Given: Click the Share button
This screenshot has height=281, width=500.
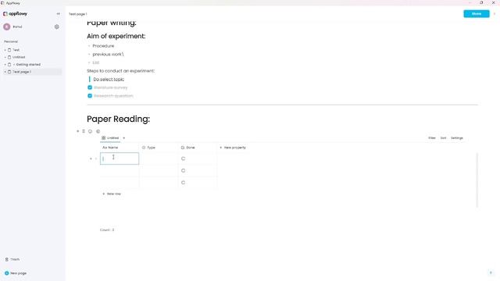Looking at the screenshot, I should [x=477, y=14].
